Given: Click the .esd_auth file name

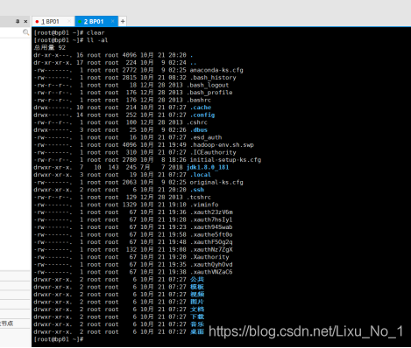Looking at the screenshot, I should point(206,137).
